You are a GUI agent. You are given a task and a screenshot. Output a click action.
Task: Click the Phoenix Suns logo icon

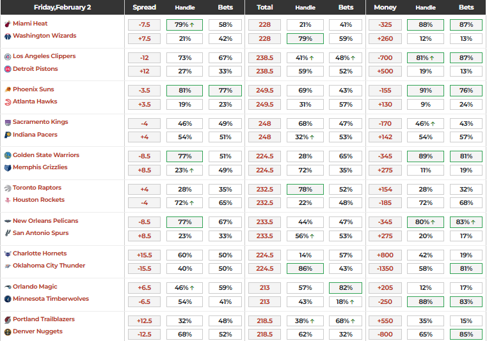pos(8,89)
